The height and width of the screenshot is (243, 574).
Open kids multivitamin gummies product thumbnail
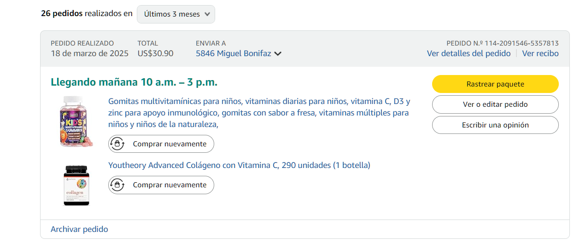pos(76,121)
